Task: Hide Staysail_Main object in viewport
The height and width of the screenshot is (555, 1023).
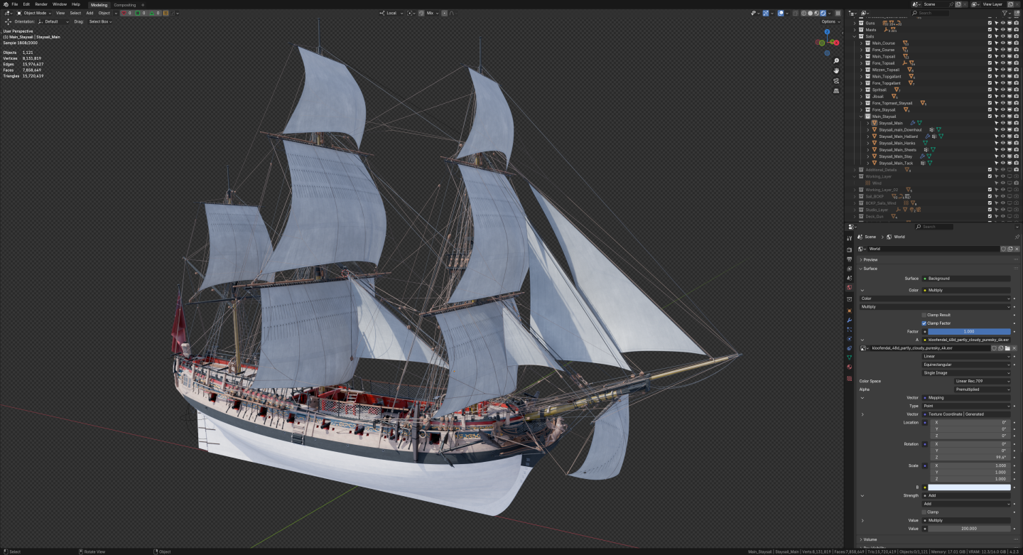Action: pyautogui.click(x=1002, y=123)
